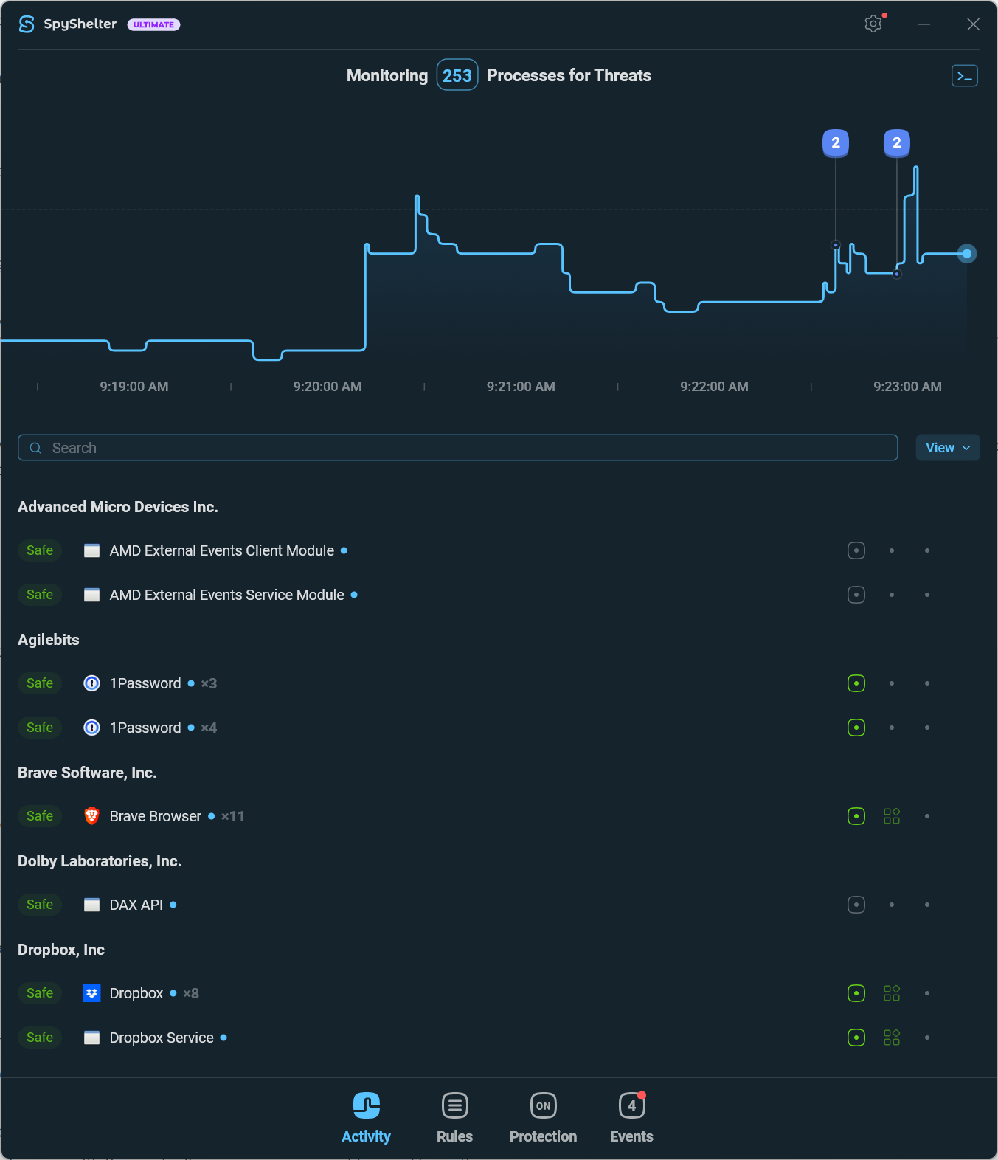Screen dimensions: 998x1160
Task: Select the 1Password ×4 process entry
Action: [x=499, y=728]
